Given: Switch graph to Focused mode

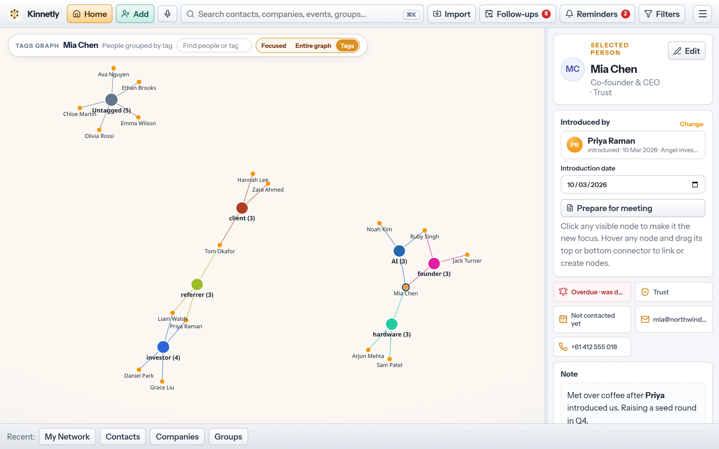Looking at the screenshot, I should pos(274,45).
